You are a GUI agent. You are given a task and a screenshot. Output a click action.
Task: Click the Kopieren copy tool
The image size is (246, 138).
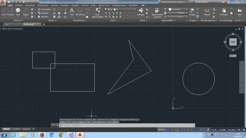coord(43,13)
